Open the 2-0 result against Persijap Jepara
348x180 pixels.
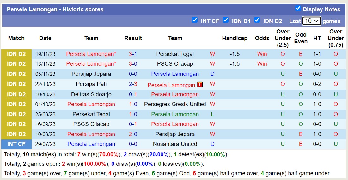click(x=133, y=134)
